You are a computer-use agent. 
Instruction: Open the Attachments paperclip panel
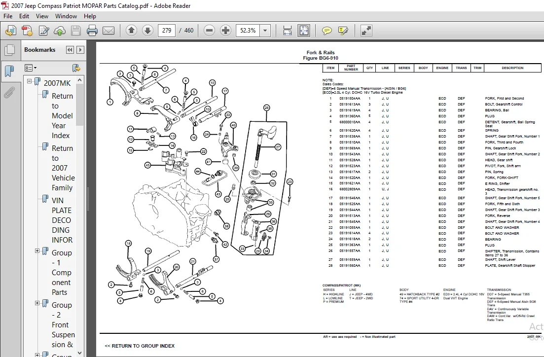coord(9,93)
